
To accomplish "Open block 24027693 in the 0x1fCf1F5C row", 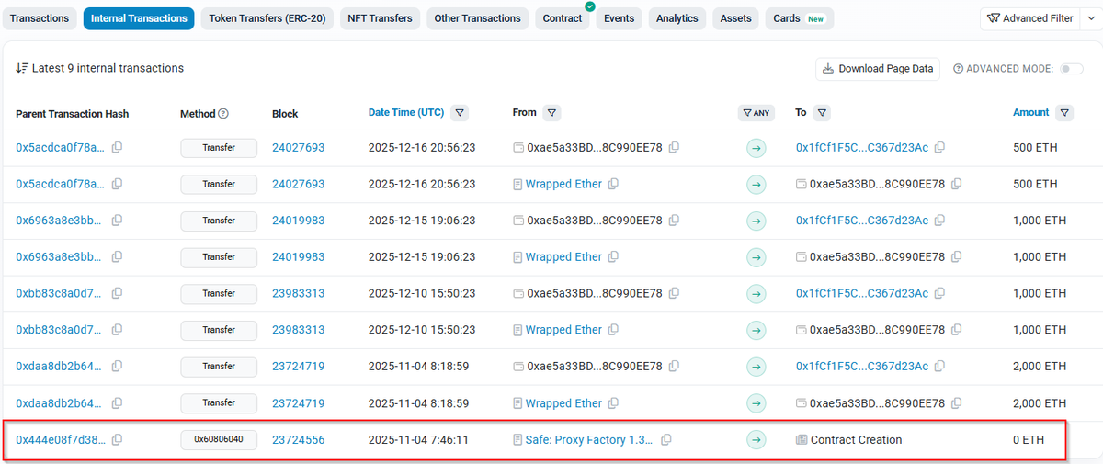I will coord(298,148).
